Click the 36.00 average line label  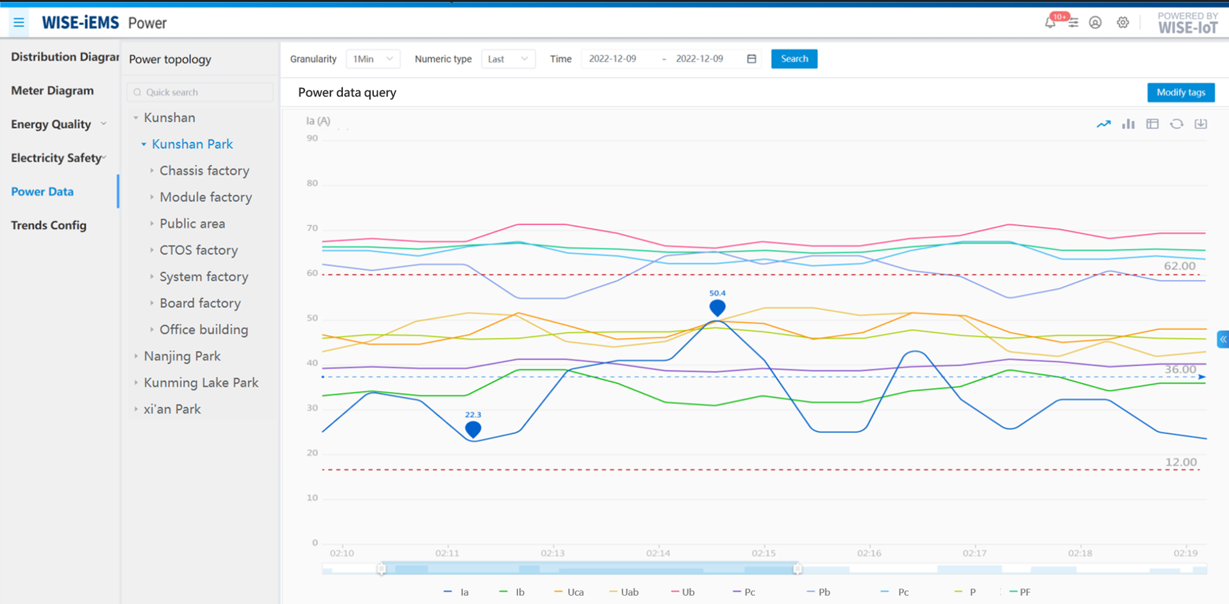1180,369
